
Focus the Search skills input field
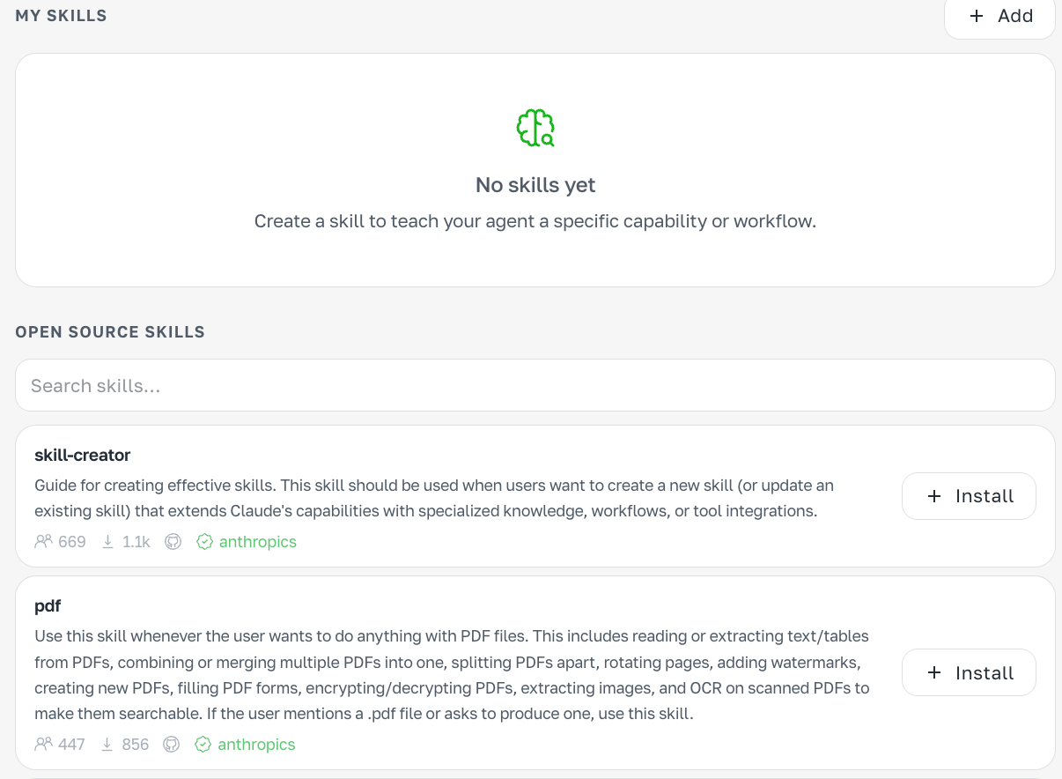535,385
